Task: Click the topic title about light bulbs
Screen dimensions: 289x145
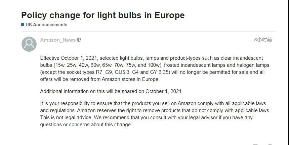Action: click(102, 15)
